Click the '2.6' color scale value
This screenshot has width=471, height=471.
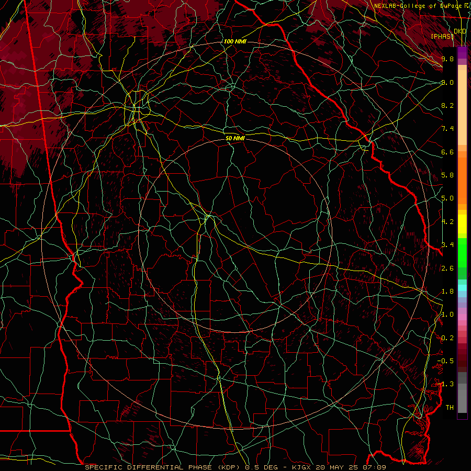coord(447,268)
